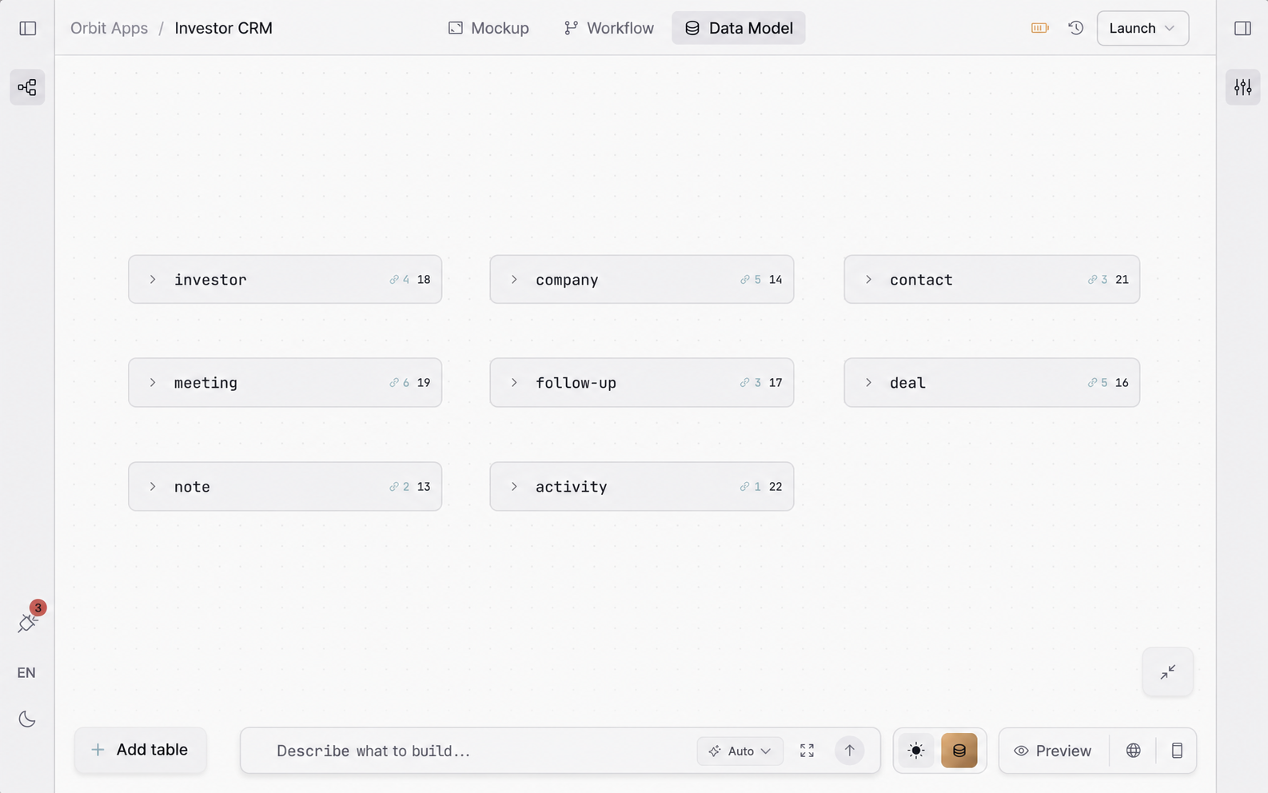Switch language via EN button
This screenshot has height=793, width=1268.
[x=26, y=672]
